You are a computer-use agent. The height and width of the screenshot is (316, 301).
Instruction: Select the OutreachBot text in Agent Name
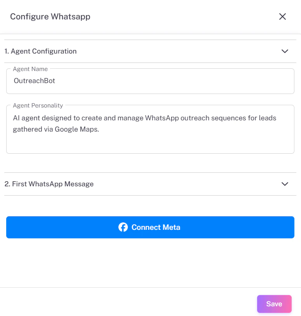pyautogui.click(x=35, y=81)
